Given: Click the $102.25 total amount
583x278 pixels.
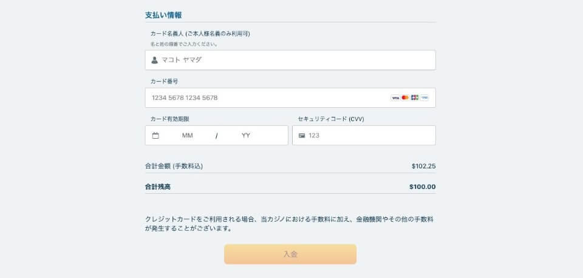Looking at the screenshot, I should pyautogui.click(x=423, y=166).
